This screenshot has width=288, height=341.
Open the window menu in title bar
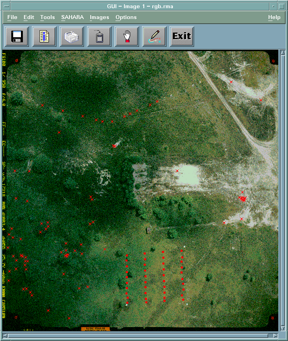(6, 6)
